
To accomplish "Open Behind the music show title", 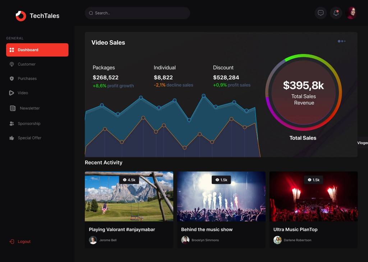I will [x=207, y=230].
